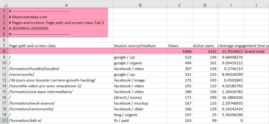Click '/tutorielle-video-pro-avec-smarphone-2/' cell

(x=61, y=86)
